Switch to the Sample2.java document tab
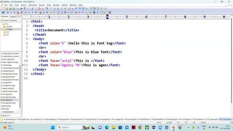This screenshot has width=233, height=131. click(11, 119)
